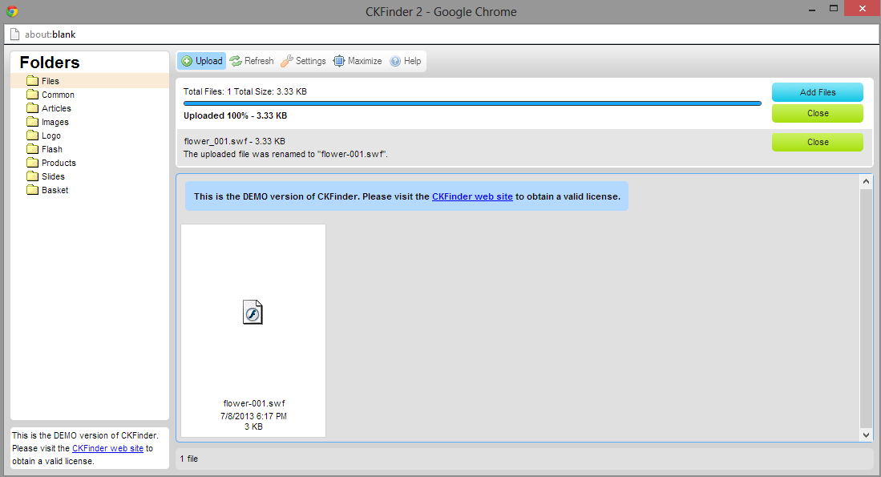Image resolution: width=881 pixels, height=477 pixels.
Task: Click the Flash folder icon
Action: [33, 149]
